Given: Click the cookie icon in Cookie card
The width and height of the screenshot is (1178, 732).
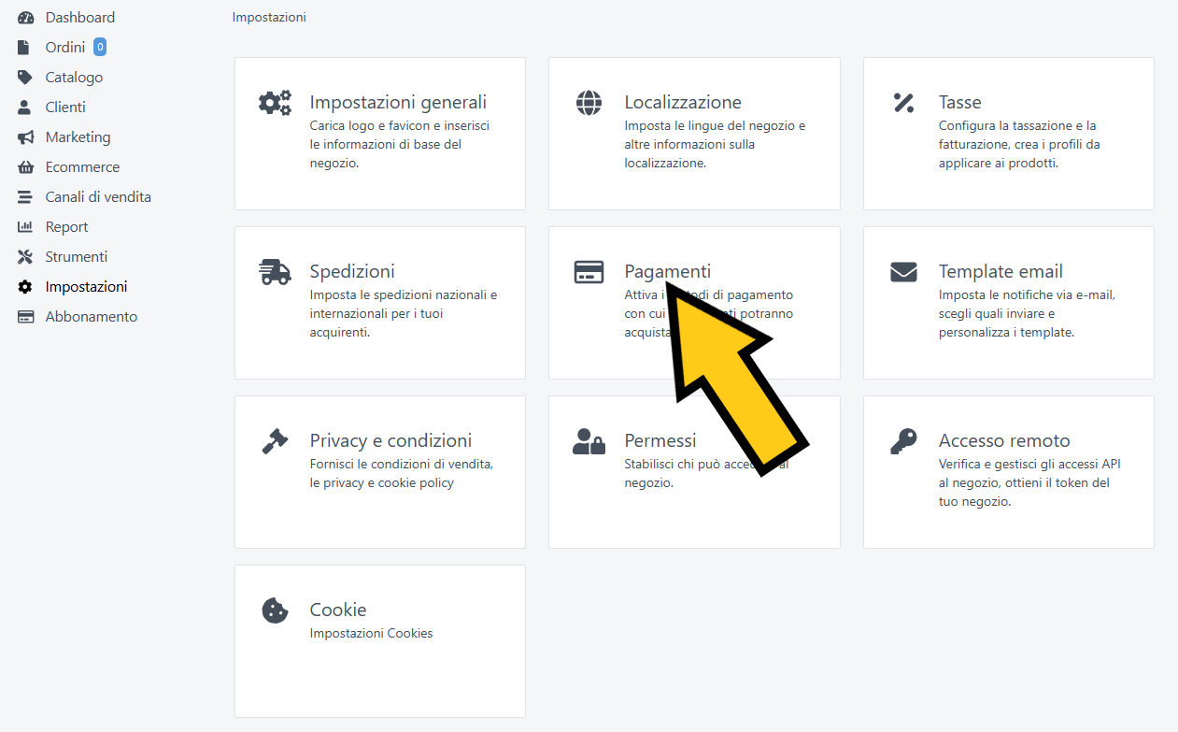Looking at the screenshot, I should [275, 610].
